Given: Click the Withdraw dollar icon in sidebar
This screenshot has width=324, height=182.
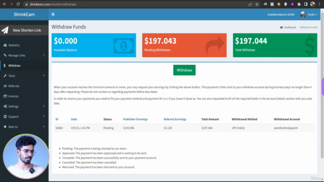Looking at the screenshot, I should coord(5,65).
